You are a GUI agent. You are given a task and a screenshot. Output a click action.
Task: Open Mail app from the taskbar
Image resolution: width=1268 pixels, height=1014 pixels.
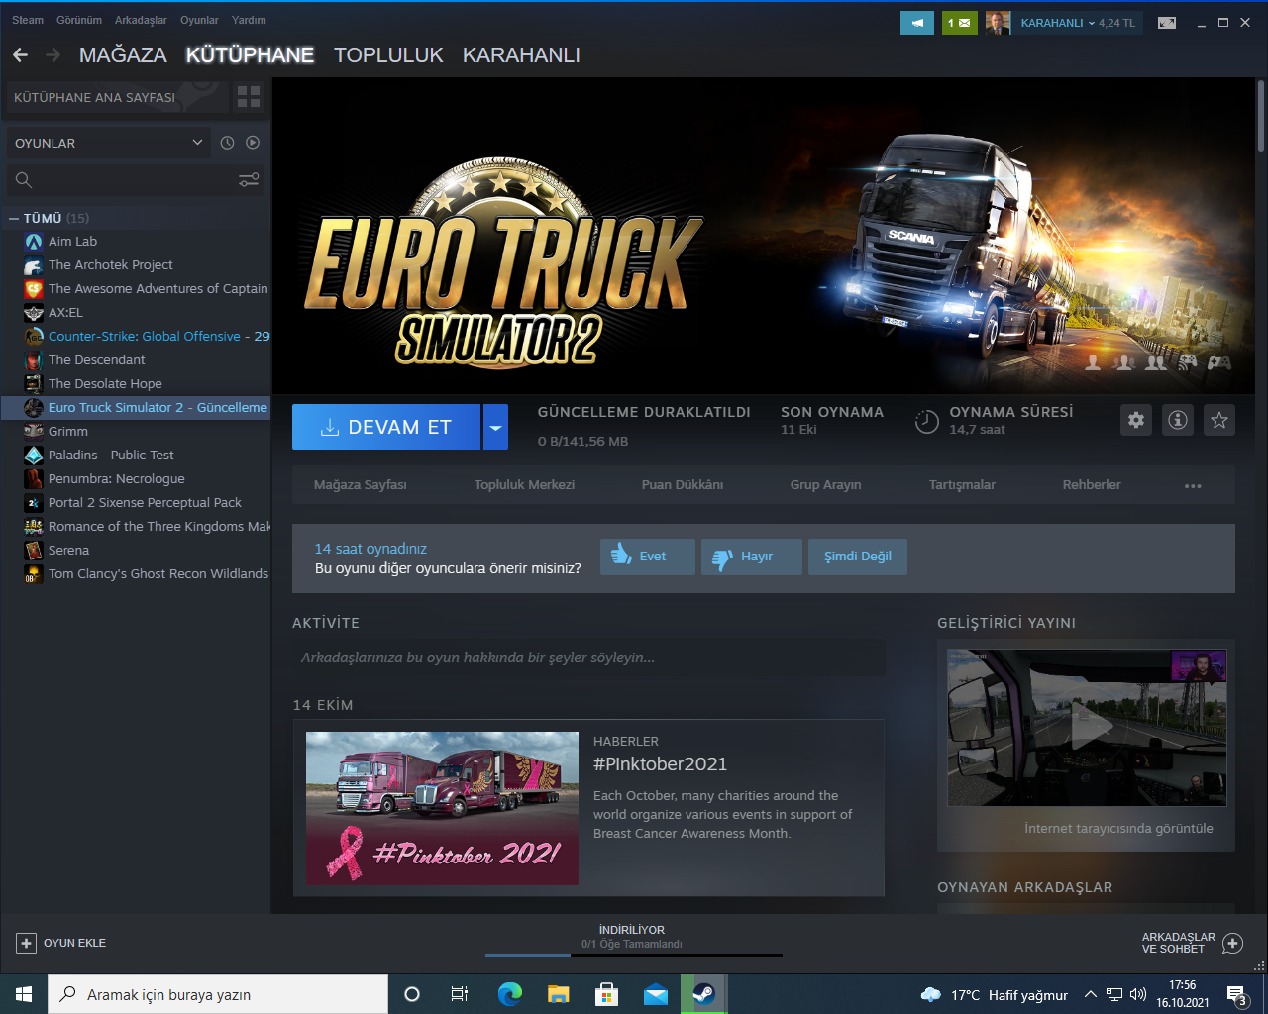tap(656, 994)
